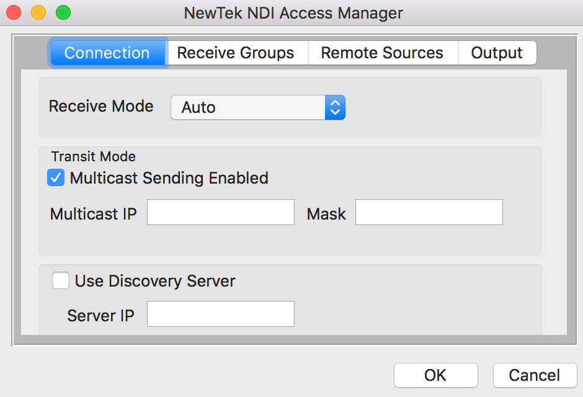Click the Transit Mode section heading

(x=93, y=156)
